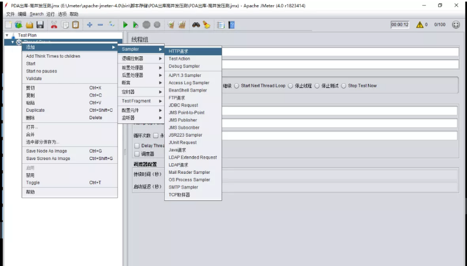Image resolution: width=467 pixels, height=266 pixels.
Task: Select the 停止线程 radio button
Action: (x=290, y=86)
